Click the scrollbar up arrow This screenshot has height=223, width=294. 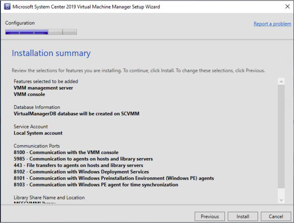tap(281, 81)
